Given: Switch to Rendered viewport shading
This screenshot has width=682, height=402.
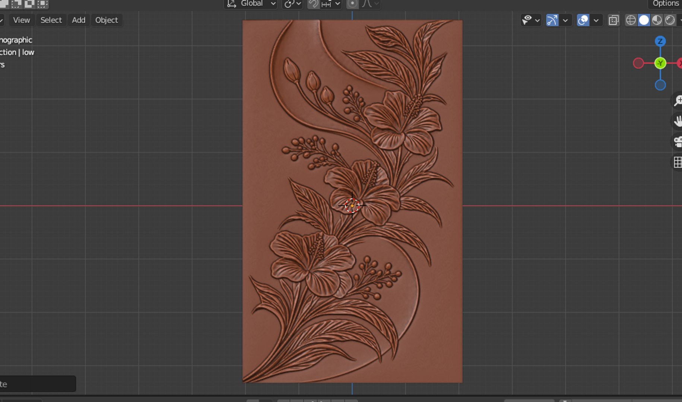Looking at the screenshot, I should click(670, 20).
